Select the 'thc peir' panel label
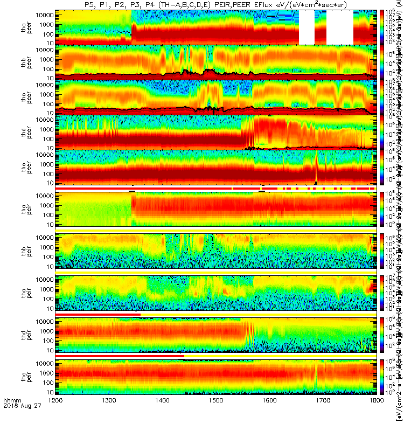 26,293
